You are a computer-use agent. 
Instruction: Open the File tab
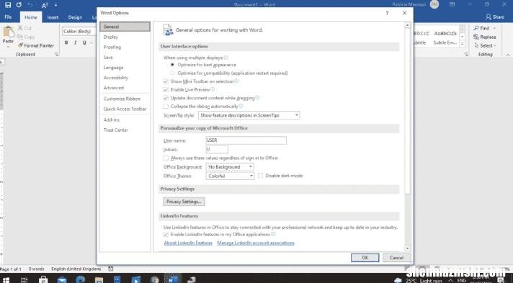8,17
